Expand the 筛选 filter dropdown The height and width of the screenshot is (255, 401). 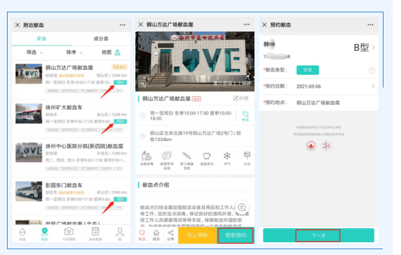click(34, 53)
